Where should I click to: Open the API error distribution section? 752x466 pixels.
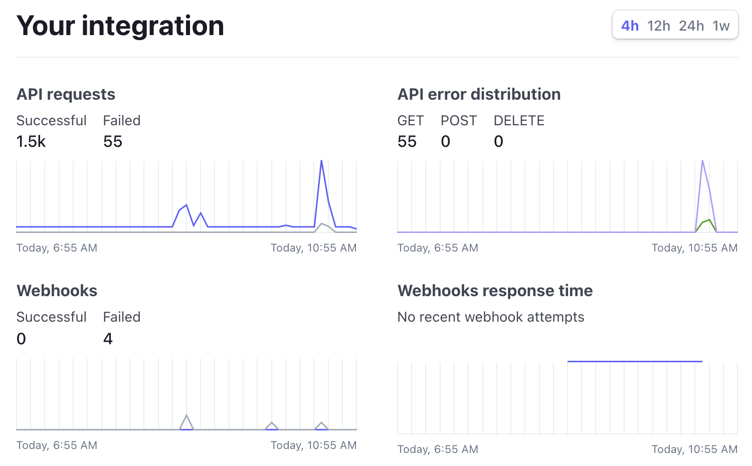click(479, 94)
